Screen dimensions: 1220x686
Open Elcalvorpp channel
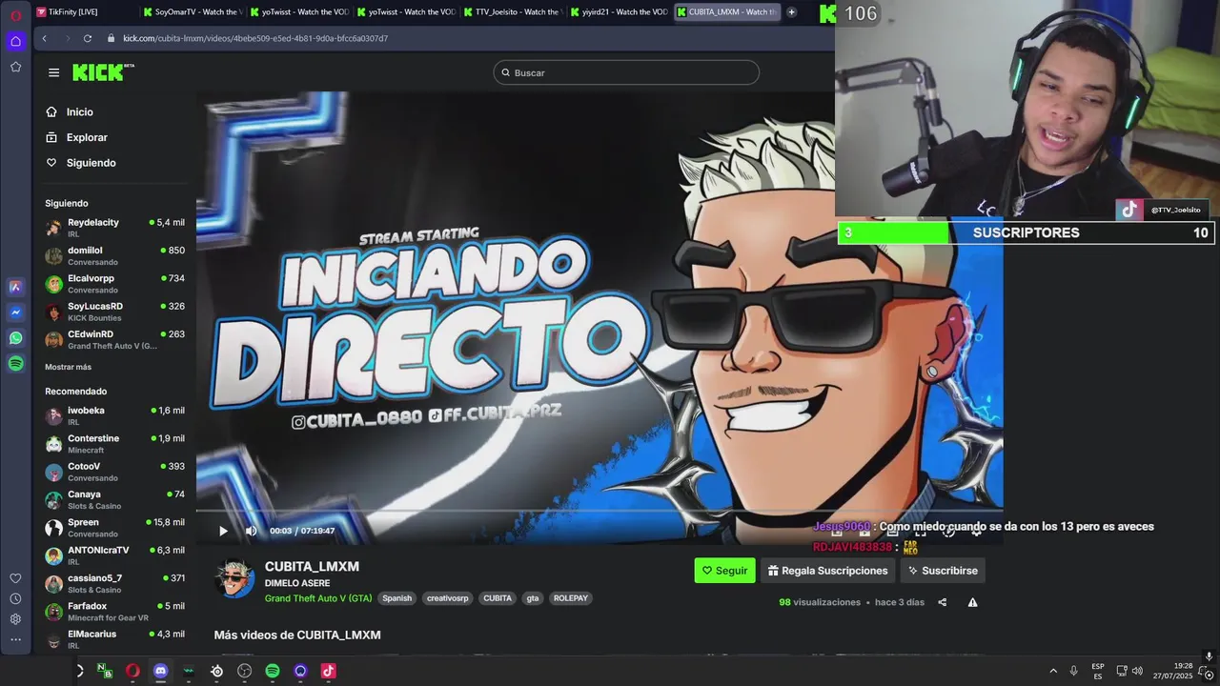114,283
